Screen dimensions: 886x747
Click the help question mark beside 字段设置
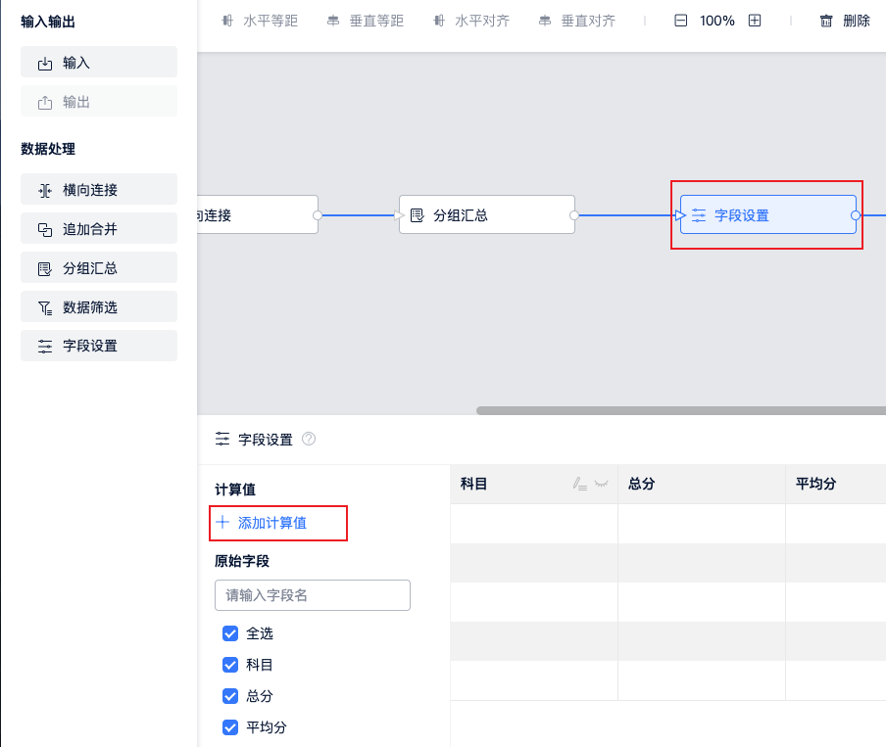pos(309,440)
